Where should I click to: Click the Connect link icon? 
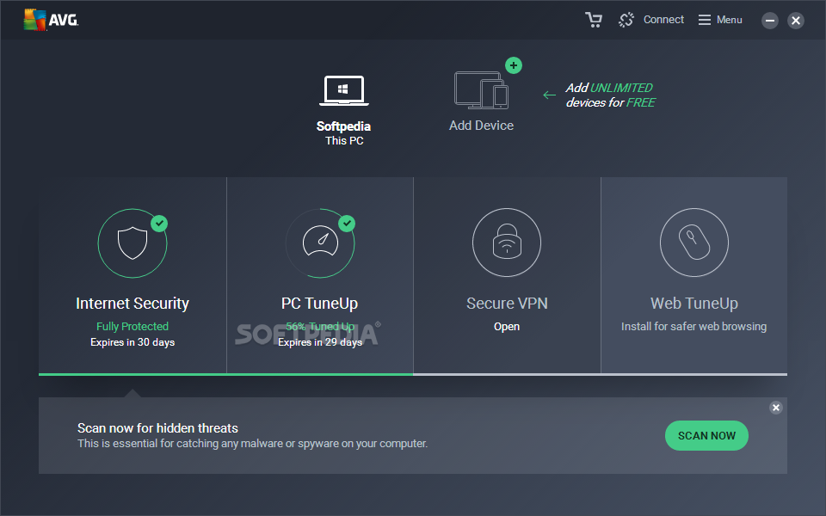point(626,20)
